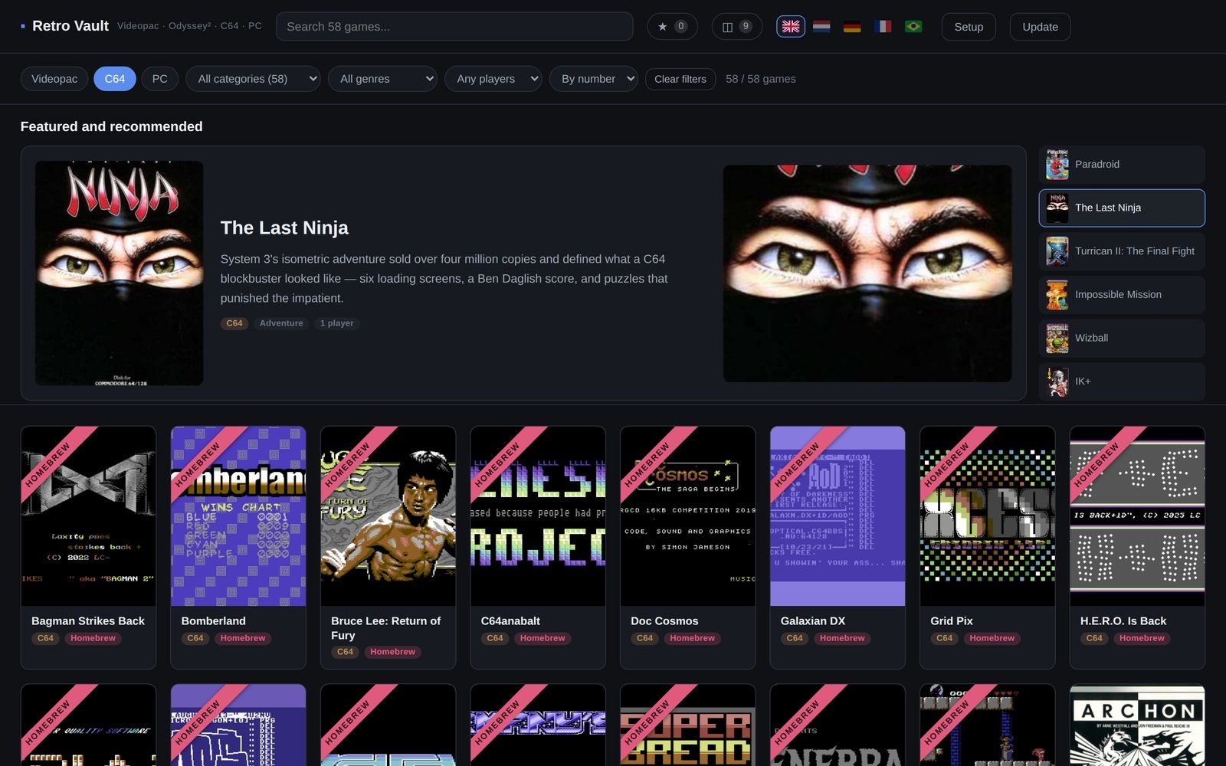Switch language using the German flag
Image resolution: width=1226 pixels, height=766 pixels.
coord(852,27)
